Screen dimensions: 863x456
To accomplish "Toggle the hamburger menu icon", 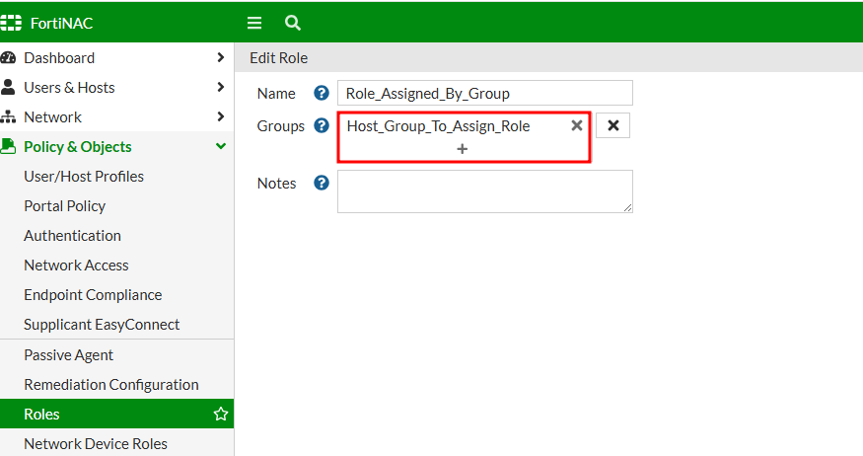I will coord(254,23).
